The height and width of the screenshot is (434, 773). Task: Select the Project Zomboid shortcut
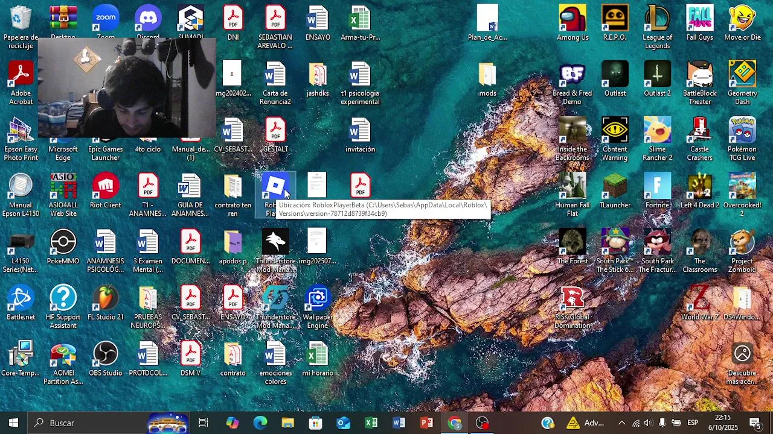(x=742, y=251)
